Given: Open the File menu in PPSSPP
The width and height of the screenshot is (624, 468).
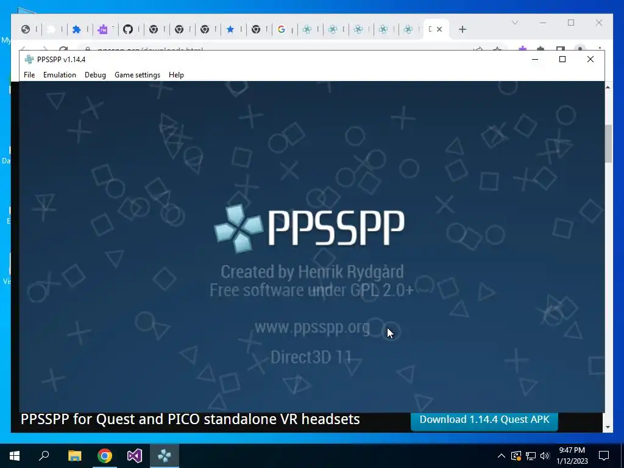Looking at the screenshot, I should click(29, 75).
